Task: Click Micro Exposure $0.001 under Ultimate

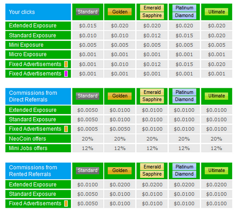Action: tap(216, 54)
